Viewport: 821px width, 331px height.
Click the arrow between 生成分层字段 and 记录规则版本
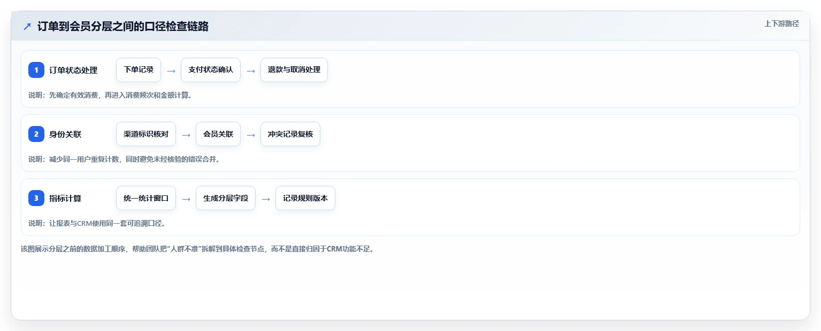pos(266,199)
